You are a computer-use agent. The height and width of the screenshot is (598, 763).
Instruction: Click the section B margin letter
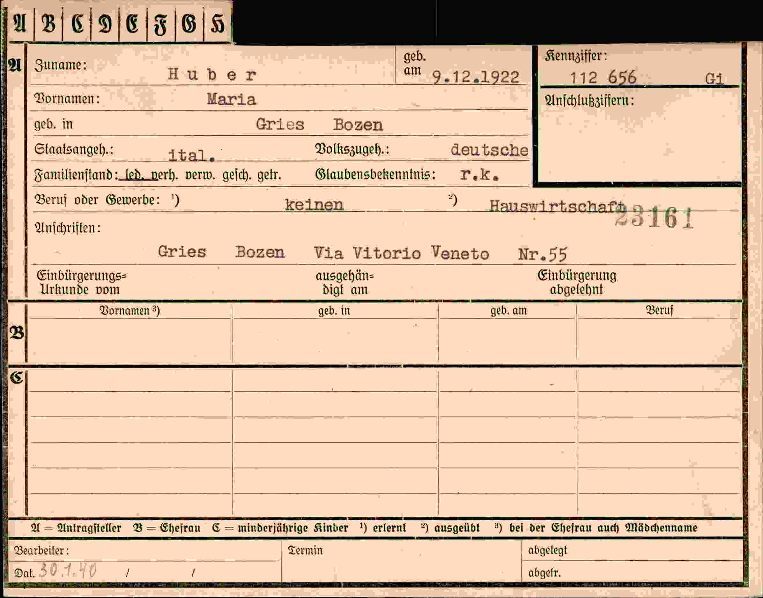click(17, 333)
